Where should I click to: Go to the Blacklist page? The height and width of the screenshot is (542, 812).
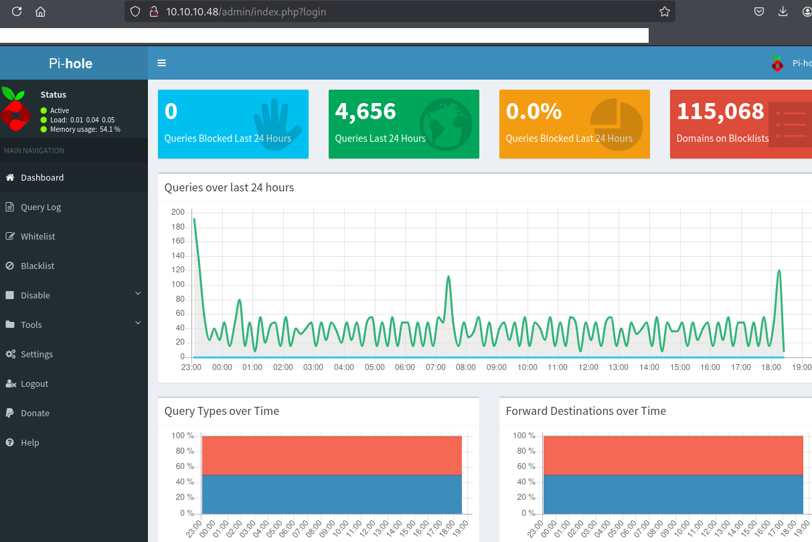pos(37,266)
